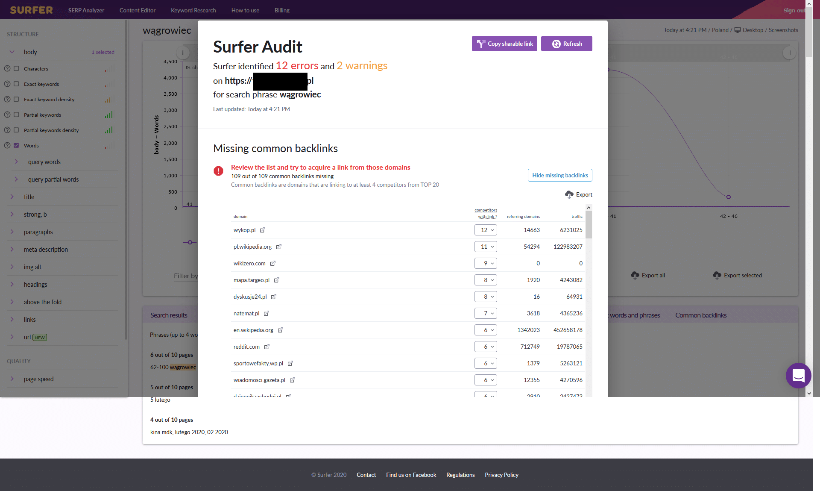This screenshot has height=491, width=820.
Task: Open Find us on Facebook link
Action: click(411, 475)
